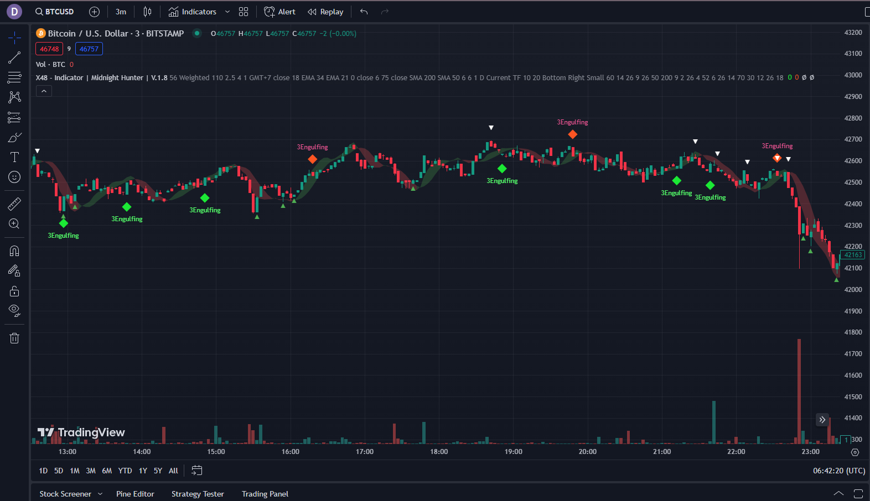Image resolution: width=870 pixels, height=501 pixels.
Task: Open the emoji icons tool
Action: (x=14, y=177)
